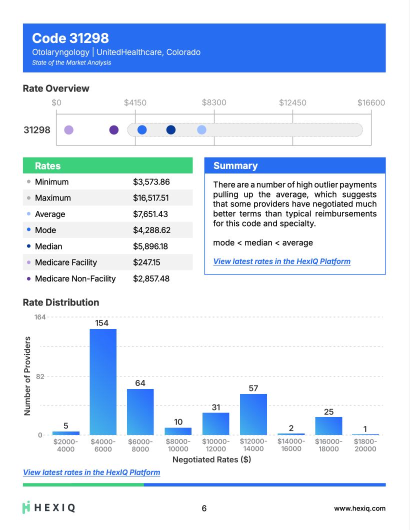Select the $6000-8000 bar with 64 providers
Screen dimensions: 410x530
point(140,412)
